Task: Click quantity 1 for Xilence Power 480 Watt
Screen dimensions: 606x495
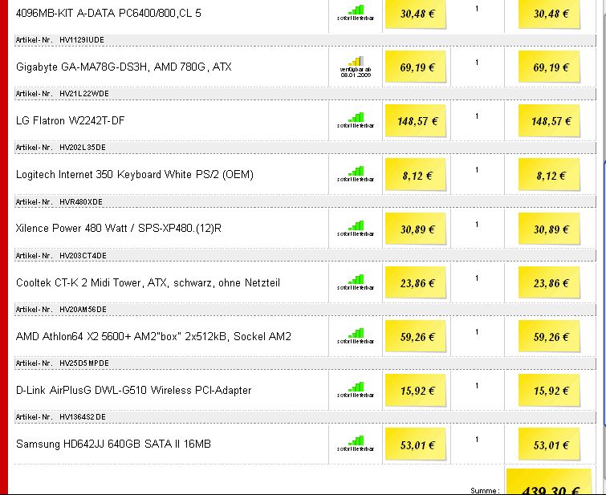Action: tap(477, 224)
